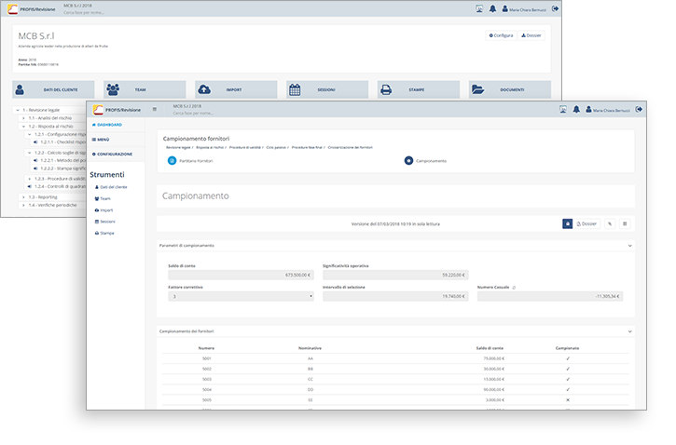Collapse the Parametri di campionamento section
The height and width of the screenshot is (445, 676).
tap(630, 246)
